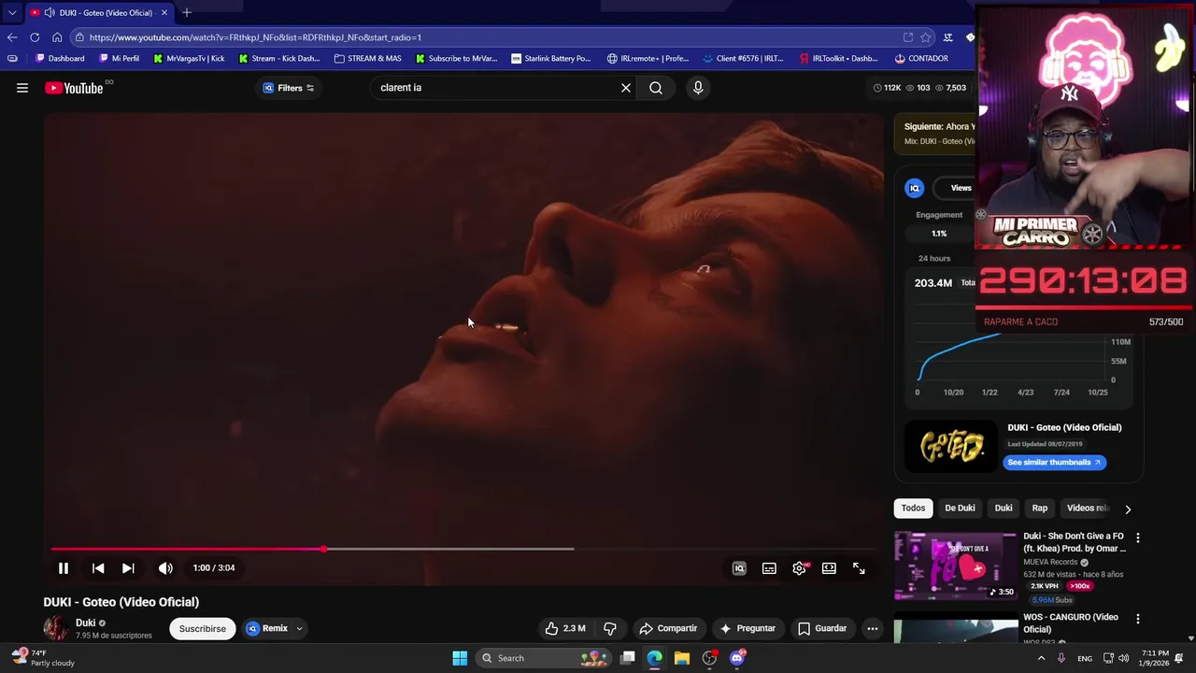Open the Duki channel name link

(x=85, y=623)
